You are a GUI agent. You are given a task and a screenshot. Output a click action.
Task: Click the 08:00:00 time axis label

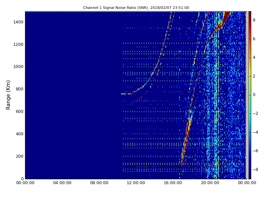[99, 183]
